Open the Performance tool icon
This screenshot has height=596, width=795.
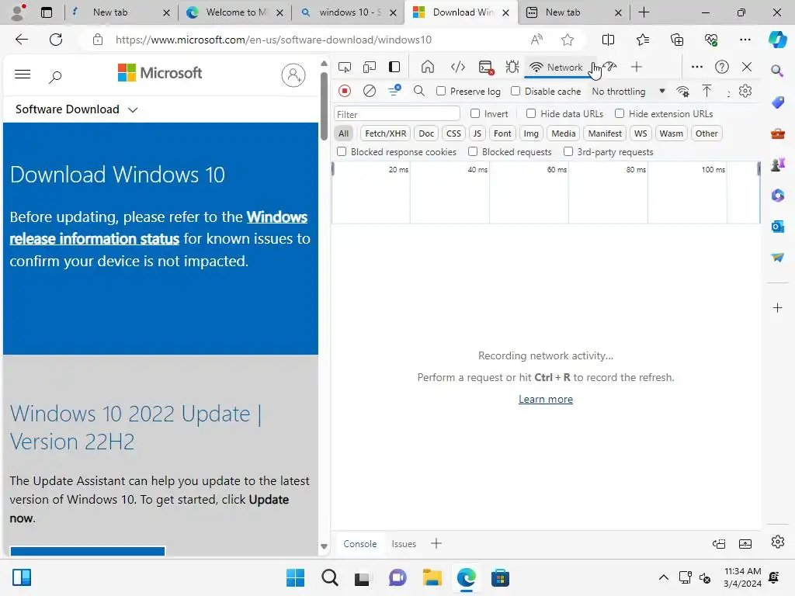pos(611,67)
